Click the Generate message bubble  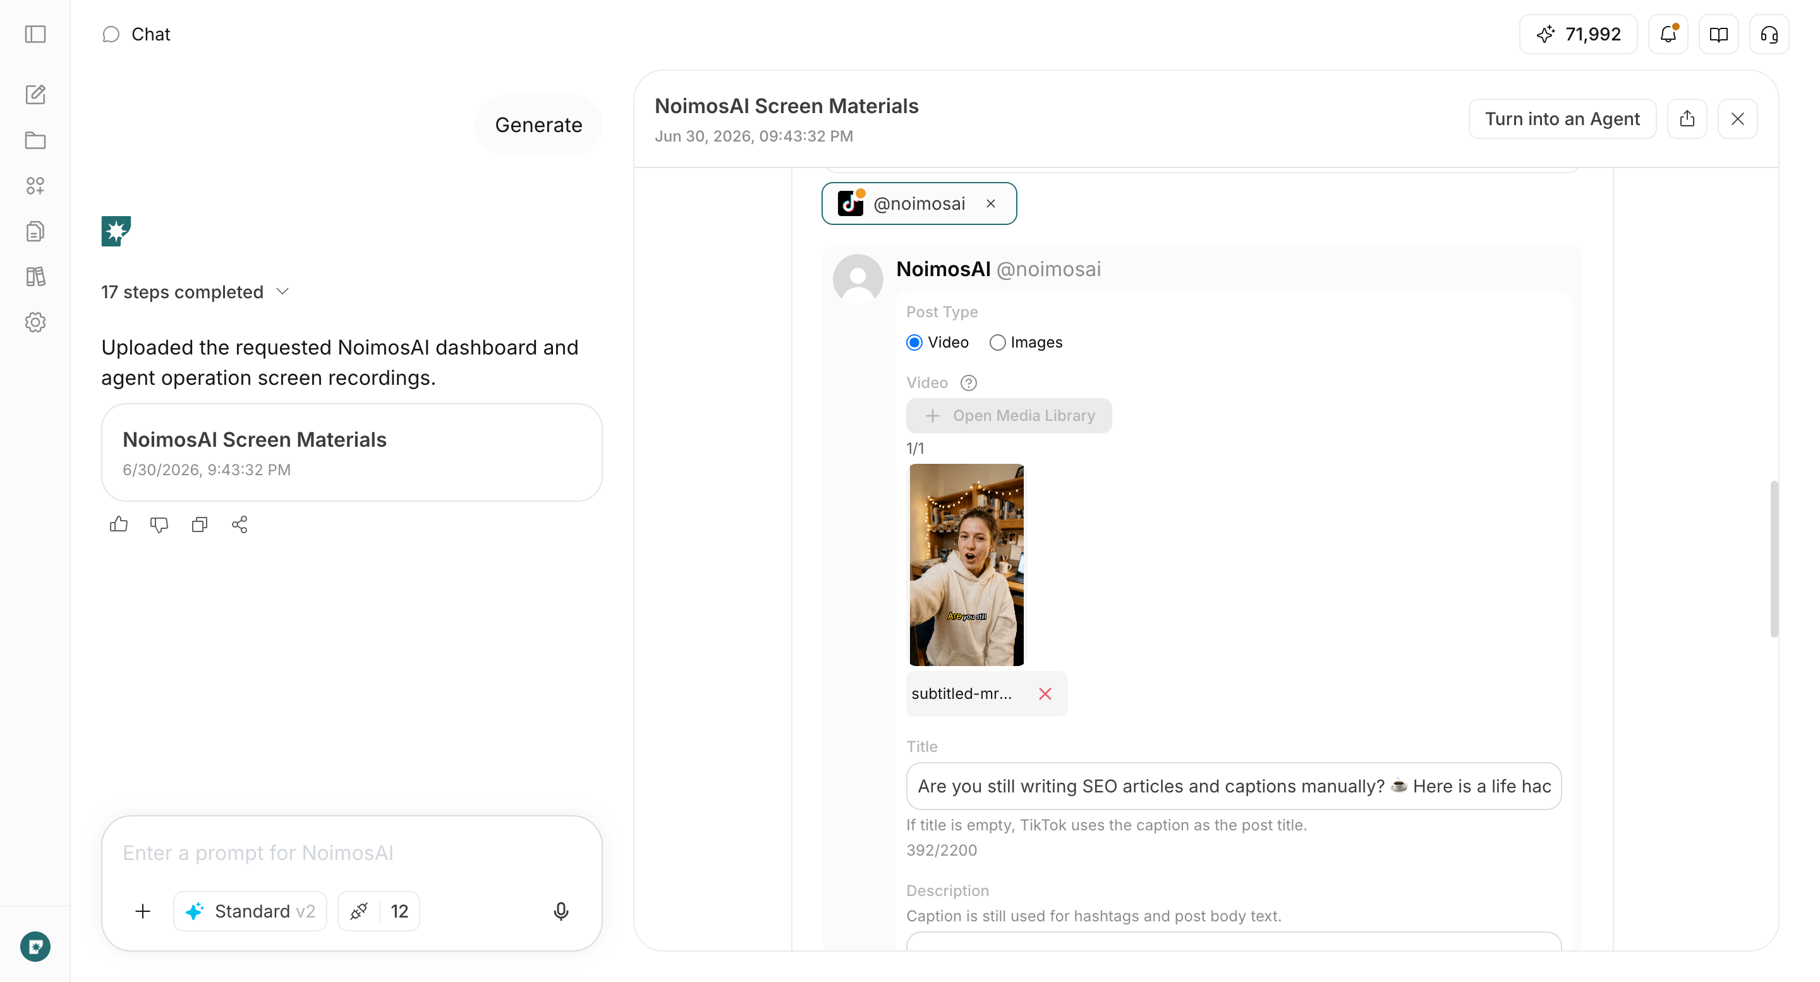coord(538,125)
